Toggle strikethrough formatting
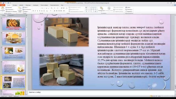This screenshot has height=99, width=176. (x=42, y=11)
